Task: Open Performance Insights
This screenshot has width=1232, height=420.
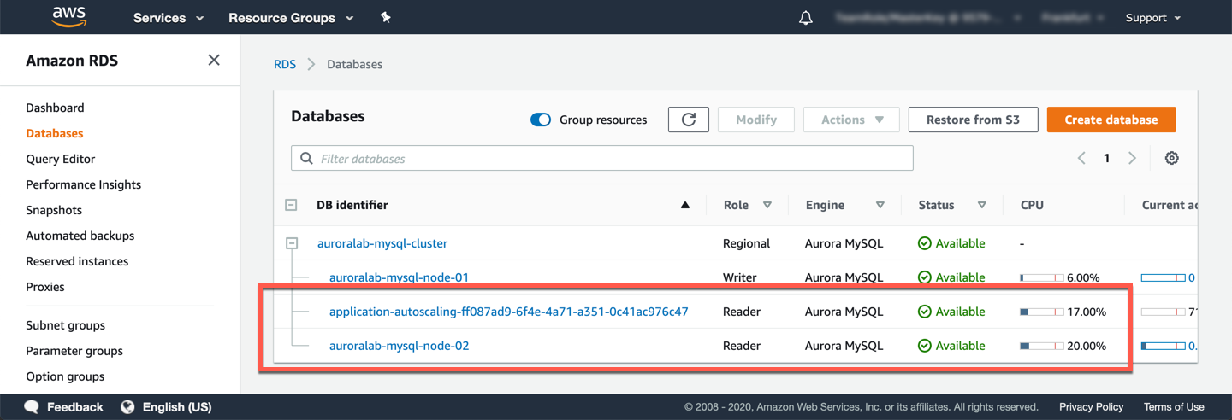Action: [84, 184]
